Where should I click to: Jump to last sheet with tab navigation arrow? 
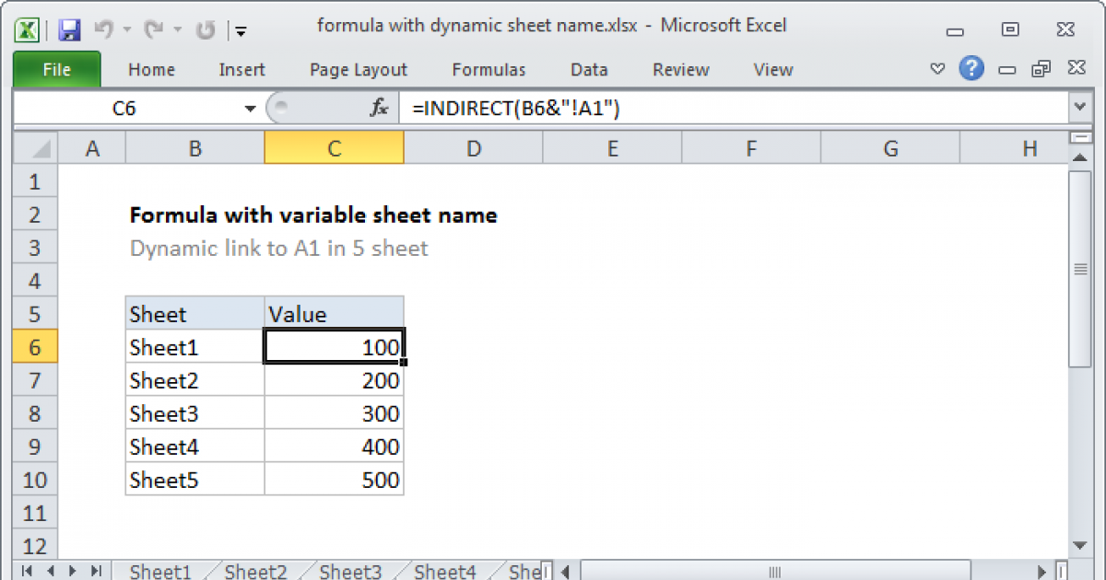[94, 571]
